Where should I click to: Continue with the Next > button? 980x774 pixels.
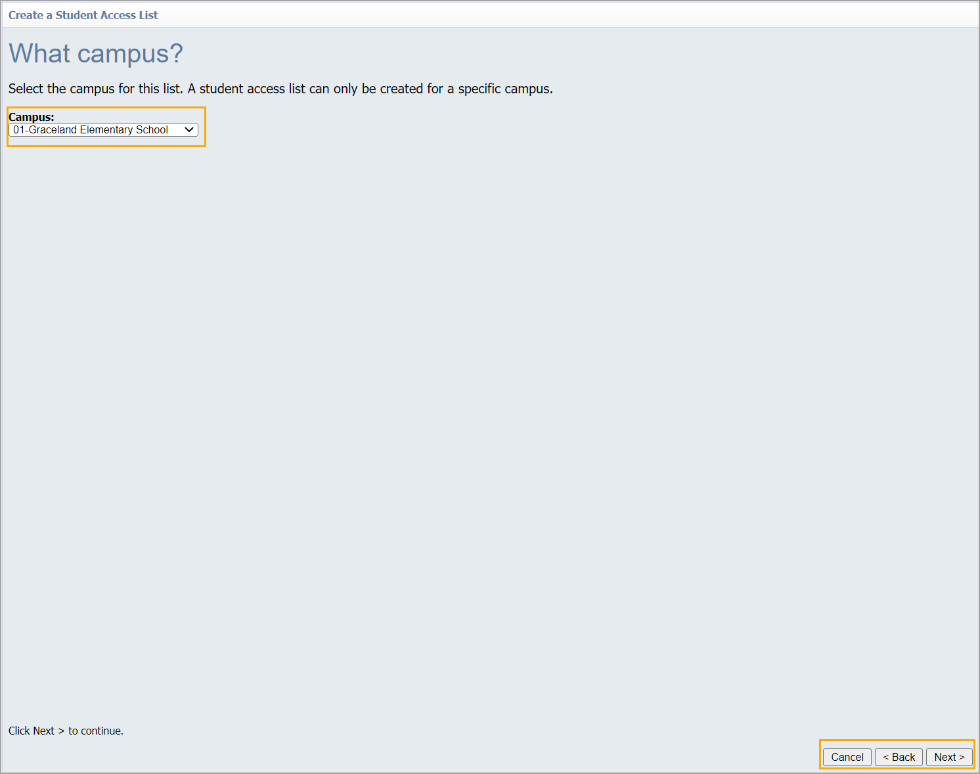[x=949, y=757]
